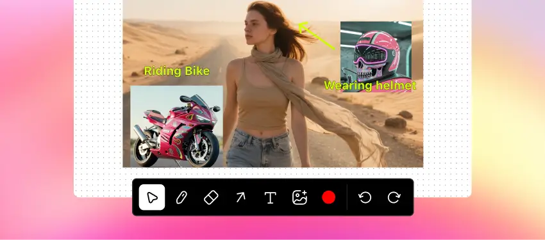Image resolution: width=545 pixels, height=240 pixels.
Task: Select the woman in desert photo
Action: pyautogui.click(x=273, y=84)
